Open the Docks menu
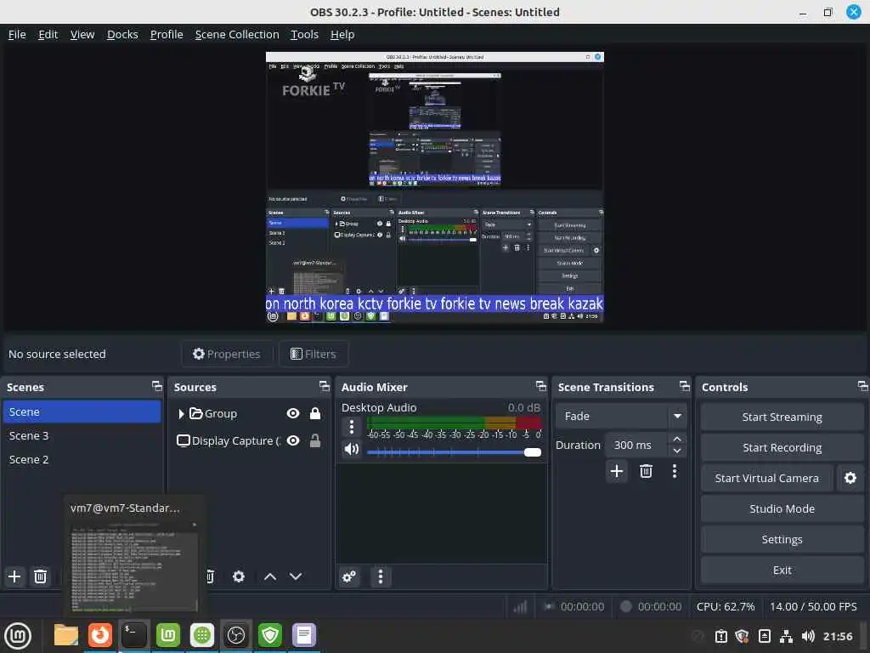This screenshot has width=870, height=653. (122, 34)
